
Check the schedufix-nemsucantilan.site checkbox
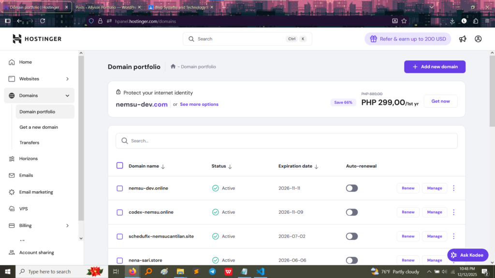pos(120,236)
